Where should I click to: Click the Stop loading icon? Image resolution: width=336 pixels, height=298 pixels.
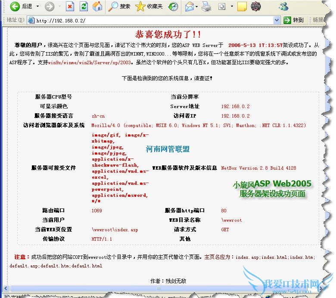pos(70,6)
